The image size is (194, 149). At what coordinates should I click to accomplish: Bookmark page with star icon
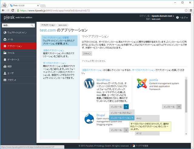click(186, 10)
